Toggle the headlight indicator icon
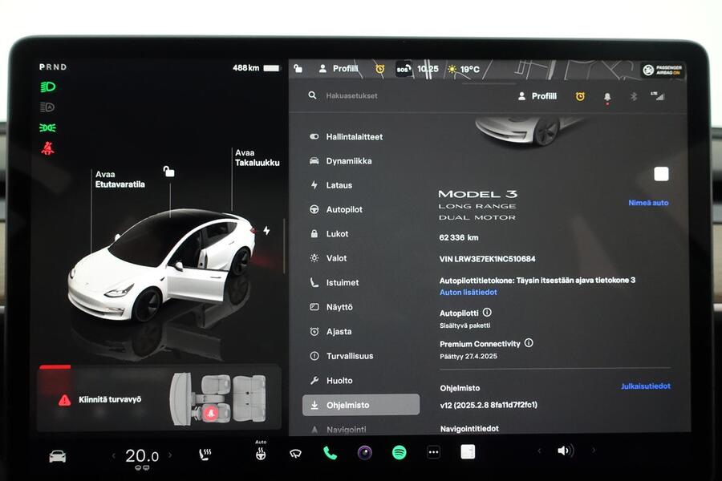 (x=47, y=87)
